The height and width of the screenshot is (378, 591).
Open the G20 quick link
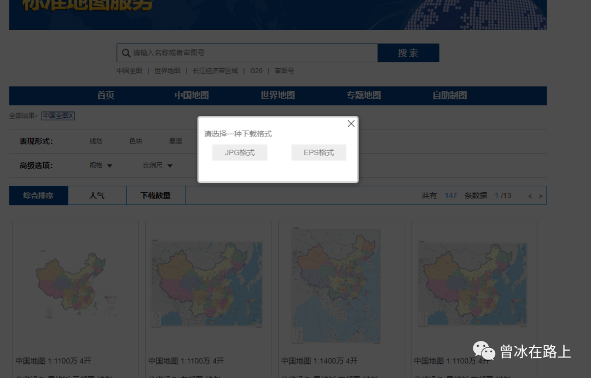point(256,70)
